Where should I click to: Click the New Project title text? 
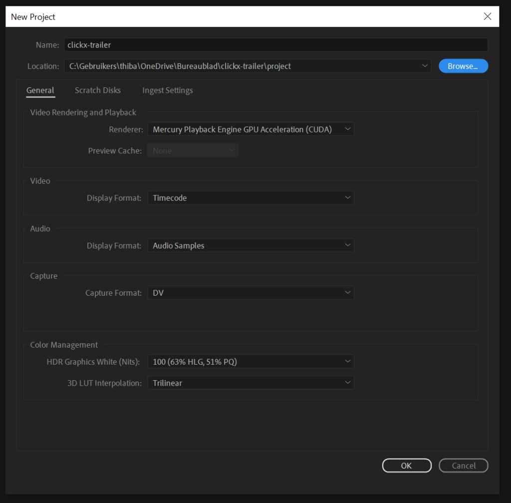pyautogui.click(x=33, y=17)
